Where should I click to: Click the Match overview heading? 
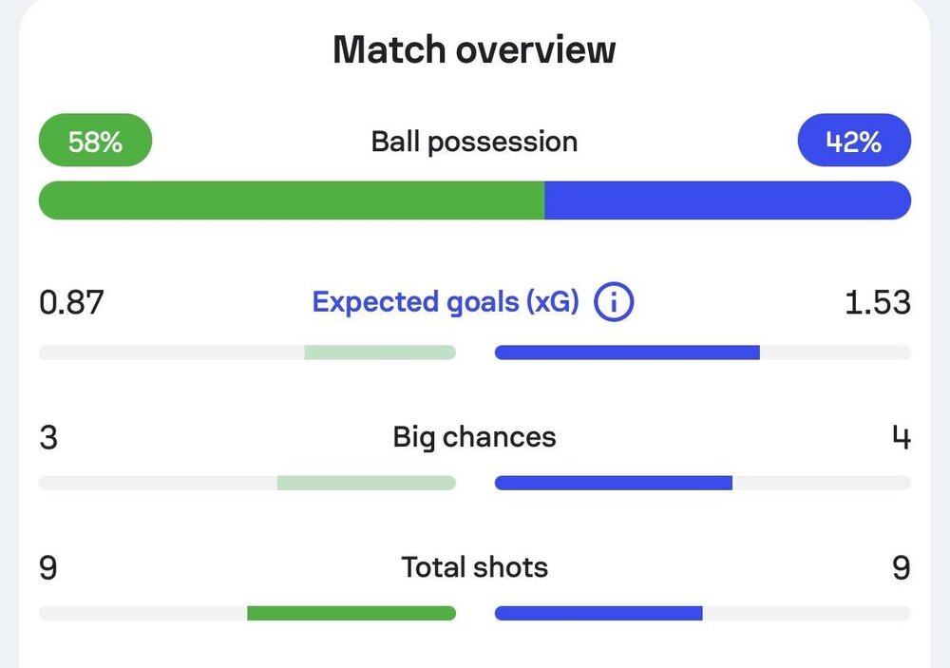(x=474, y=49)
